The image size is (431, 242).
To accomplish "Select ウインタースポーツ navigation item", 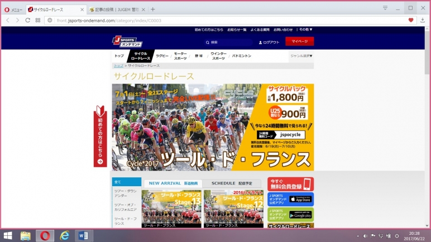I will point(218,56).
